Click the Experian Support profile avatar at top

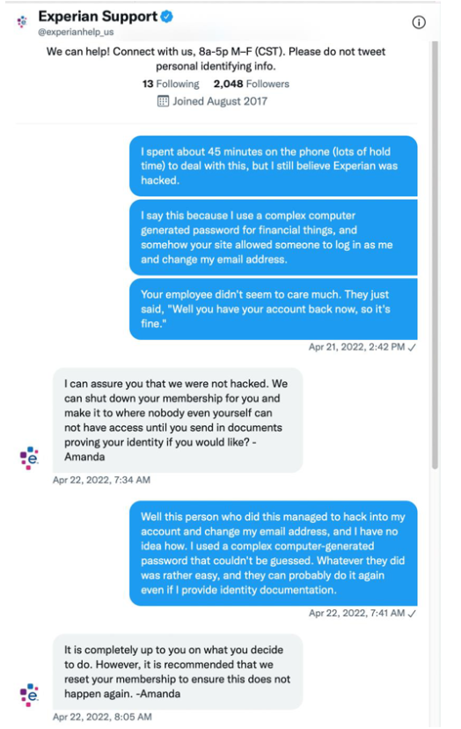pos(22,22)
